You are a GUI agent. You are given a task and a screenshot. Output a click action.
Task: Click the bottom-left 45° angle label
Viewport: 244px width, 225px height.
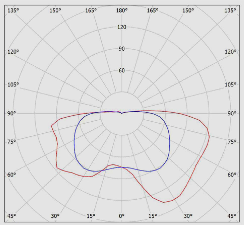click(12, 216)
